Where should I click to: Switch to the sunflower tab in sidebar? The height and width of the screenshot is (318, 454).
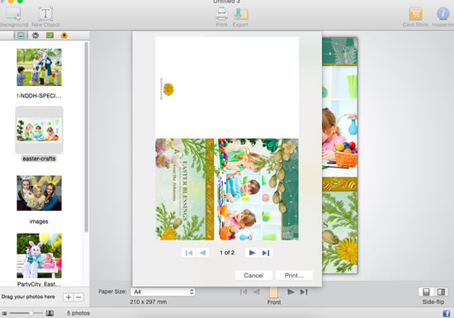[64, 36]
